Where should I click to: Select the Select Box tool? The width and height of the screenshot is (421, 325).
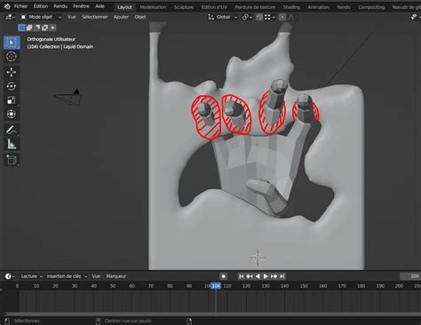[x=12, y=43]
